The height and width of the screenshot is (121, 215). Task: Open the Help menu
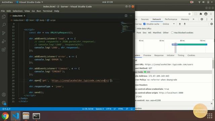(x=56, y=11)
